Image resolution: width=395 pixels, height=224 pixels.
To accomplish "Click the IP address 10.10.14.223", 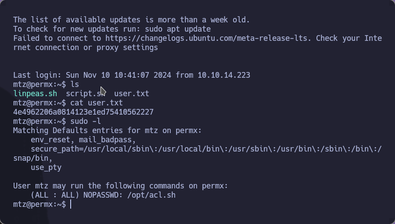I will pyautogui.click(x=224, y=75).
